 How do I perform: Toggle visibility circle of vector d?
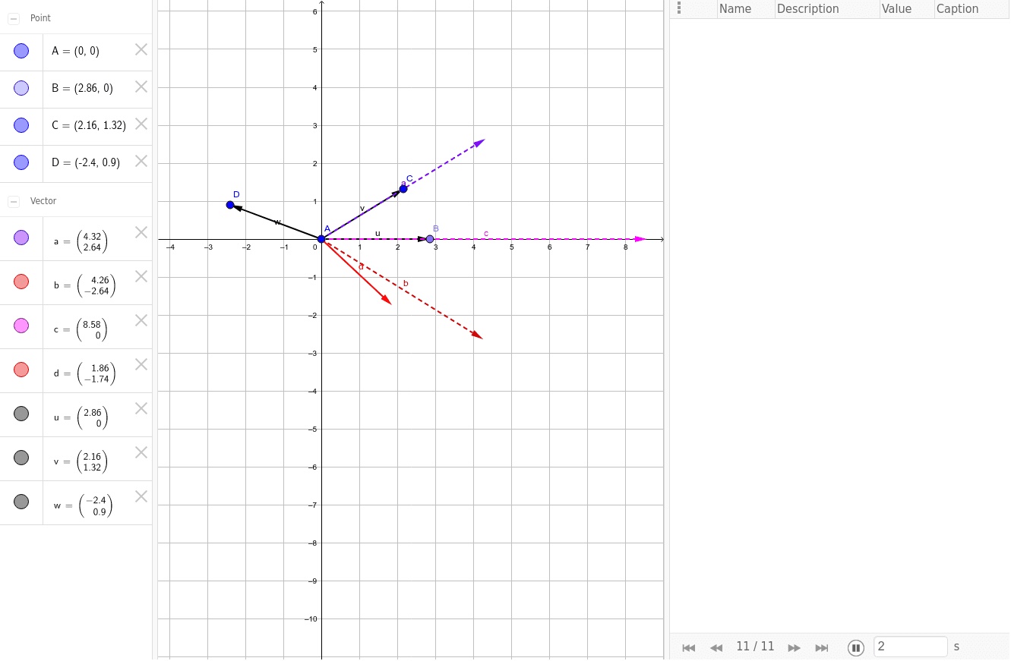pos(21,370)
